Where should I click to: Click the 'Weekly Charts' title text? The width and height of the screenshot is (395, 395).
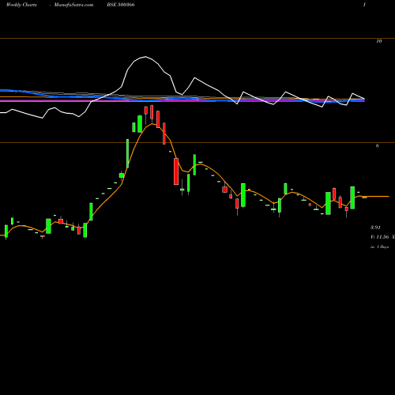pyautogui.click(x=21, y=5)
